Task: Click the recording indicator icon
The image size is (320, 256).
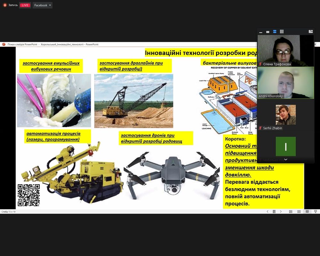Action: pyautogui.click(x=4, y=5)
